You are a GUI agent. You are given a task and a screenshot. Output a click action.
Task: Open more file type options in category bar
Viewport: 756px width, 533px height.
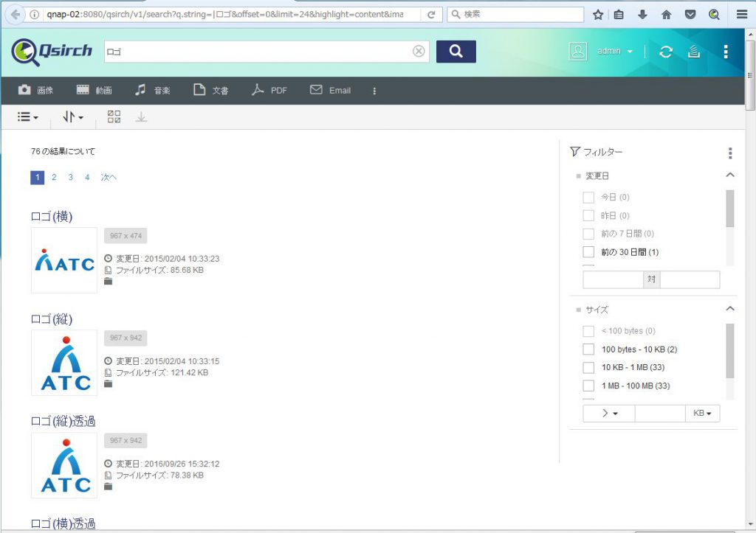point(374,91)
